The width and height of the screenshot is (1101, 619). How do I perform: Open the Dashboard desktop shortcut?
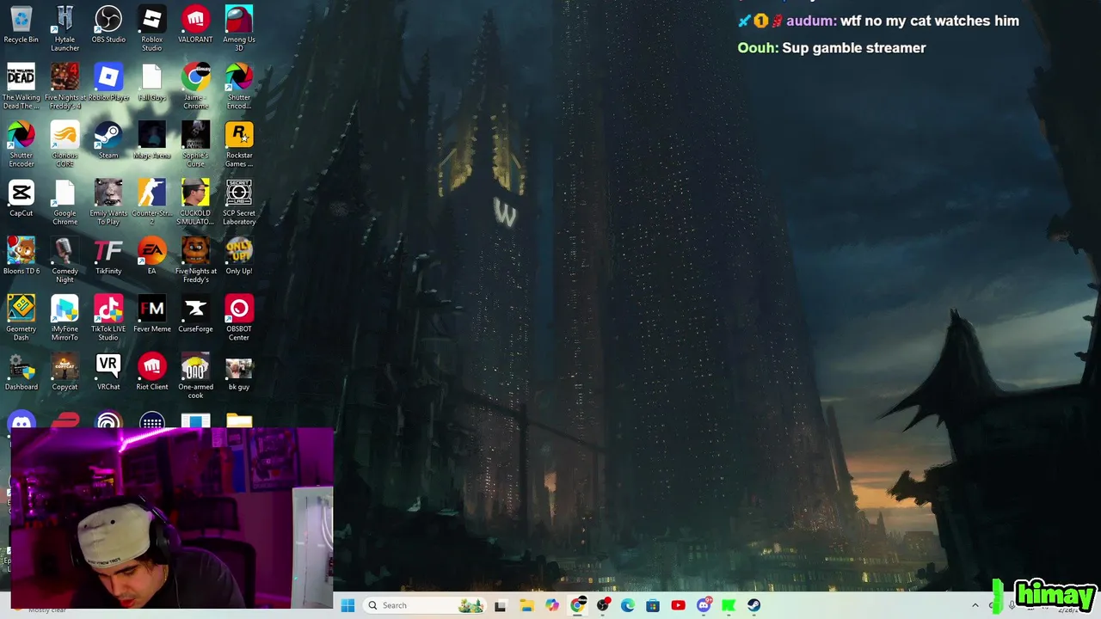click(x=21, y=371)
